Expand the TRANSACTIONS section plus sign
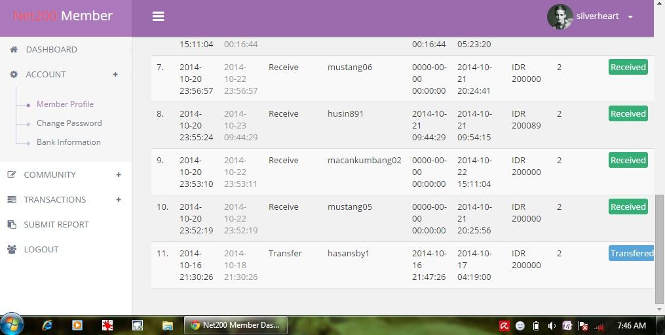The height and width of the screenshot is (335, 665). click(119, 199)
